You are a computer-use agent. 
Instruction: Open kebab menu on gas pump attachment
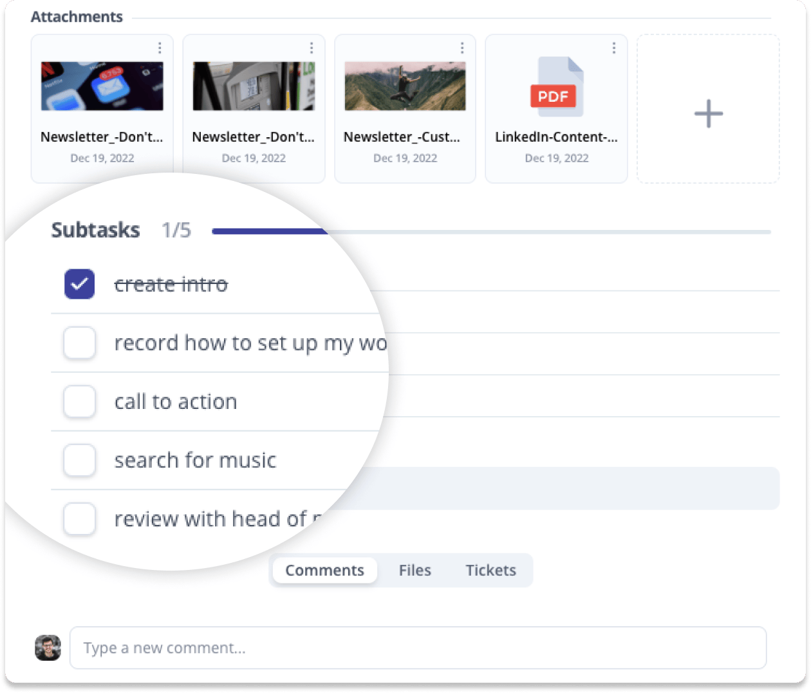coord(312,48)
